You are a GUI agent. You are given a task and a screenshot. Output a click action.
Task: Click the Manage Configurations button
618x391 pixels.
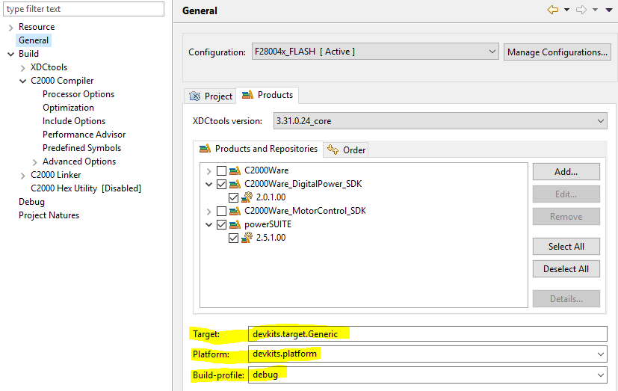(x=557, y=52)
